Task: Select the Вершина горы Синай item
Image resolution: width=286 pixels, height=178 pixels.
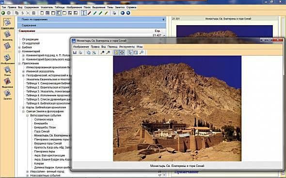Action: (x=48, y=144)
